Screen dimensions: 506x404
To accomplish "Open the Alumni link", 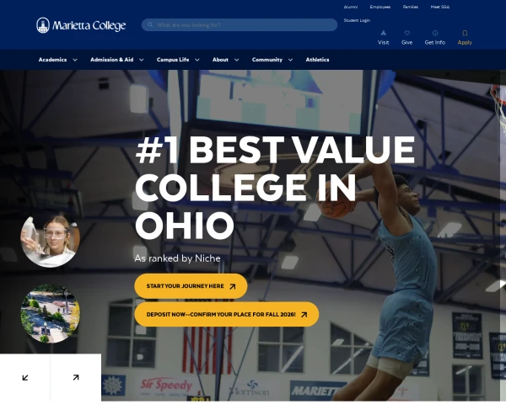I will pos(351,7).
